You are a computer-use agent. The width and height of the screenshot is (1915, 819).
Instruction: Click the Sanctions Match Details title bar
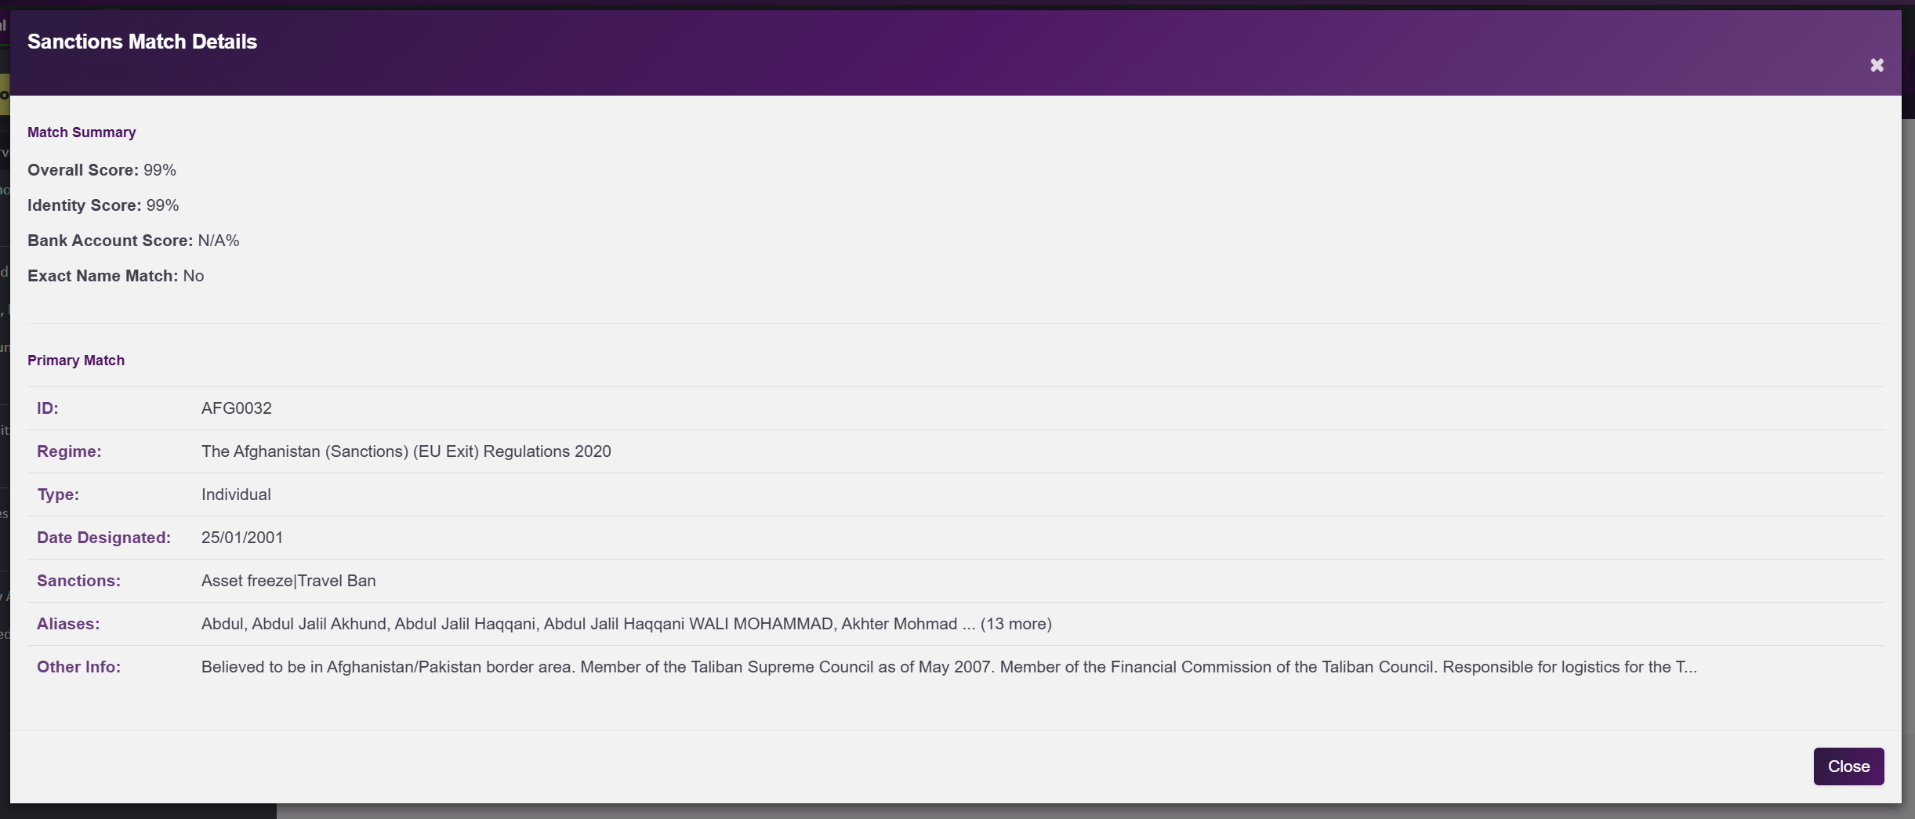(142, 41)
